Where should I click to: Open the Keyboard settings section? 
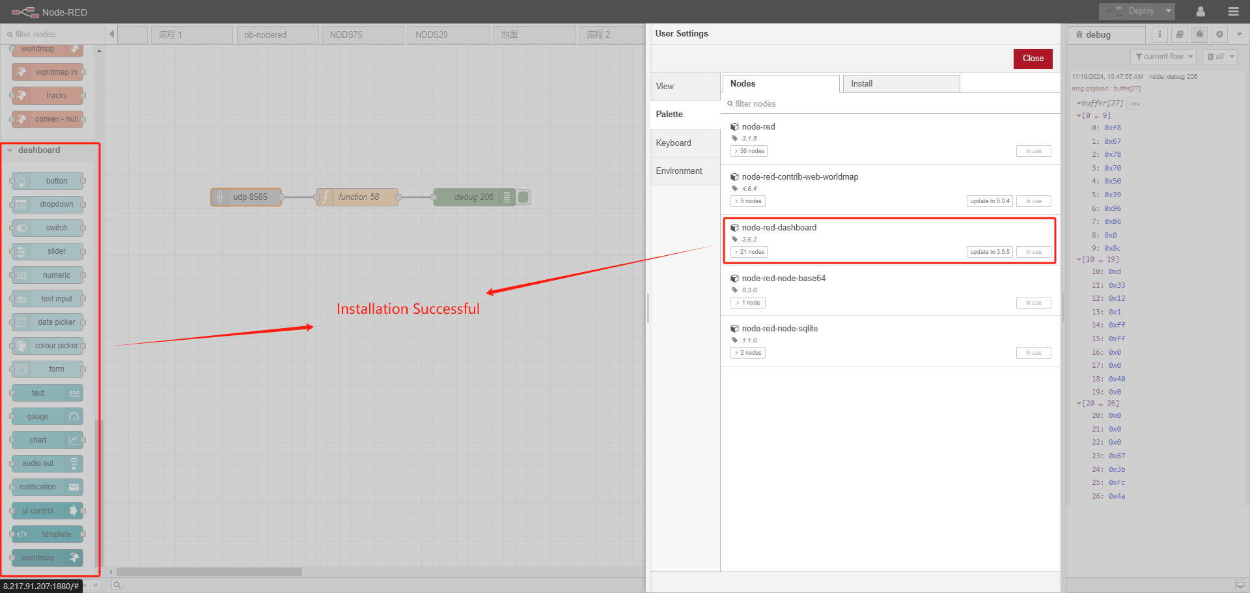pyautogui.click(x=685, y=143)
